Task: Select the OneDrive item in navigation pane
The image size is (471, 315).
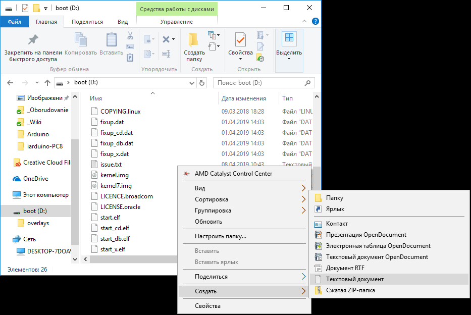Action: pos(36,179)
